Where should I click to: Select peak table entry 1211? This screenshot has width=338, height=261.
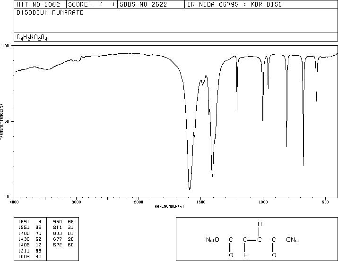pos(24,251)
